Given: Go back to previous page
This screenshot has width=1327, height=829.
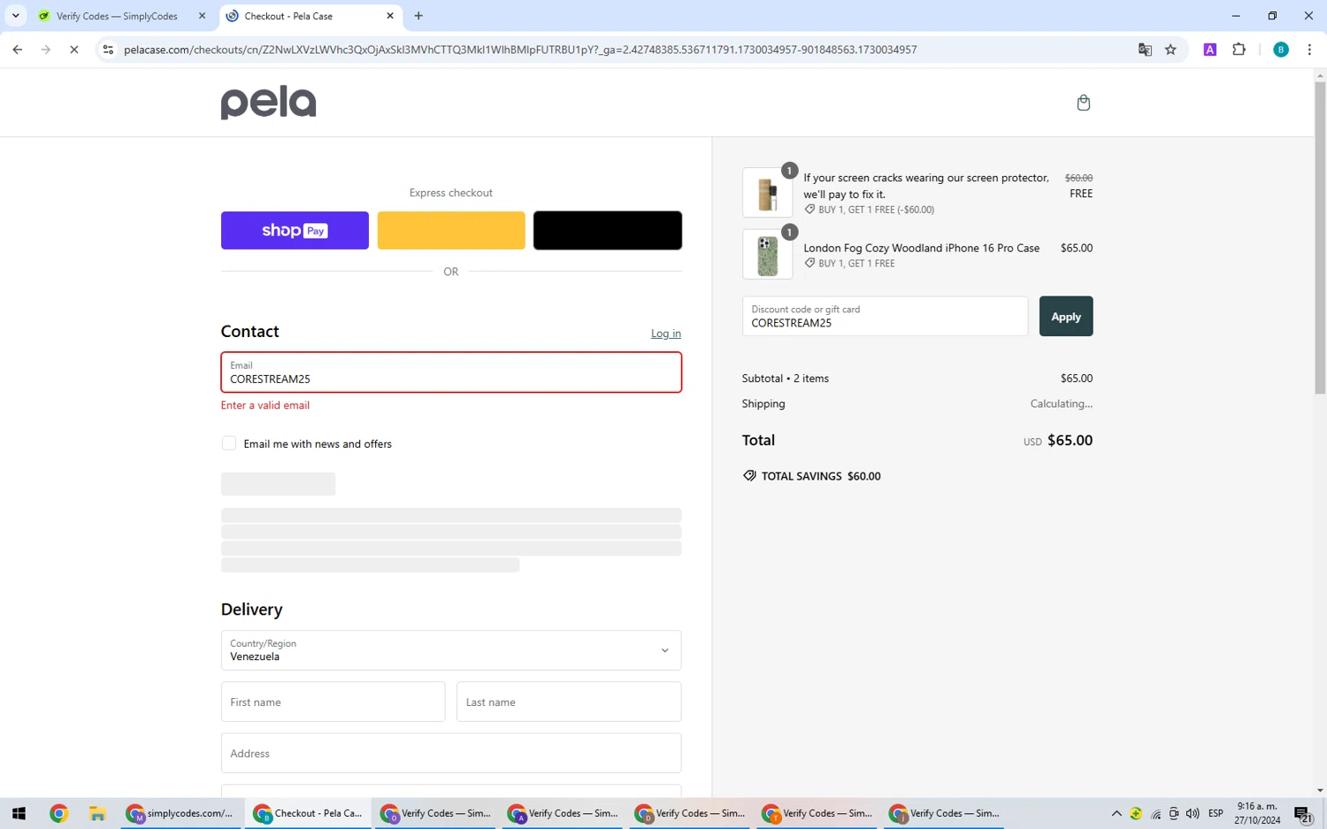Looking at the screenshot, I should pyautogui.click(x=18, y=50).
